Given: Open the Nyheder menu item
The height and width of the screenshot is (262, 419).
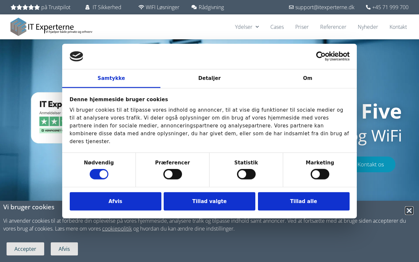Looking at the screenshot, I should (x=368, y=27).
